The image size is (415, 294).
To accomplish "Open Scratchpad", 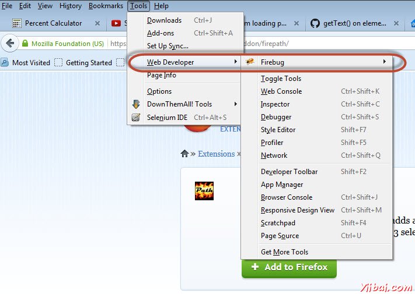I will (317, 223).
